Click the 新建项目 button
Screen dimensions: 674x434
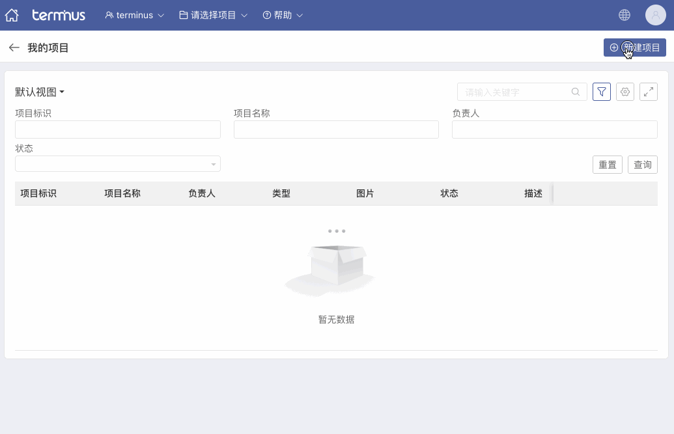(x=634, y=47)
